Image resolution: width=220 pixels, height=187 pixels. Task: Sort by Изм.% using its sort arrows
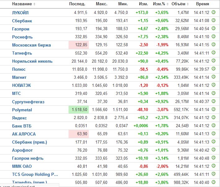tap(167, 4)
